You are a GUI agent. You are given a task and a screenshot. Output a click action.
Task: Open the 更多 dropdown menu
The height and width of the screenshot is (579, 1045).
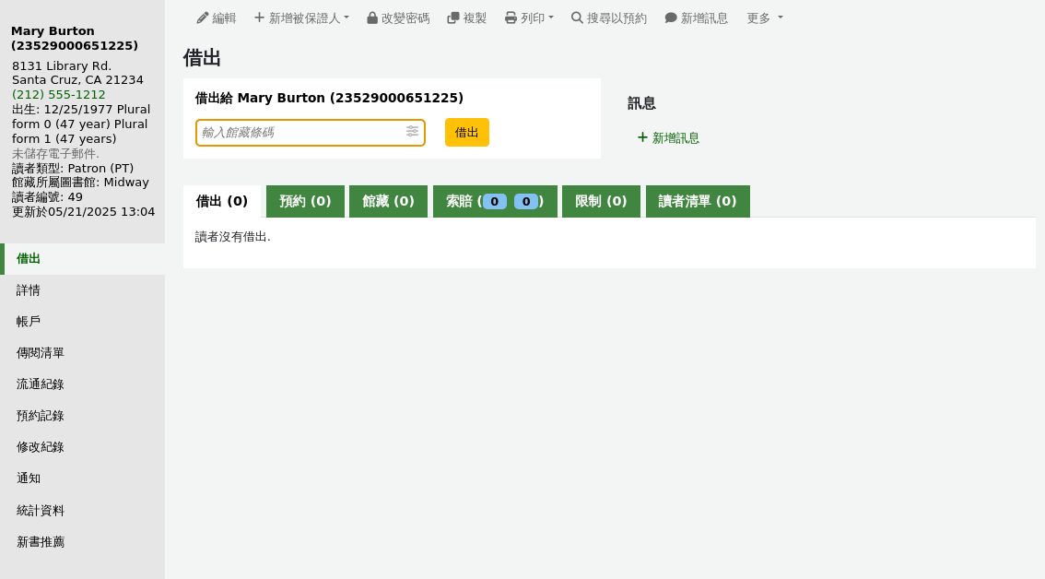coord(765,18)
